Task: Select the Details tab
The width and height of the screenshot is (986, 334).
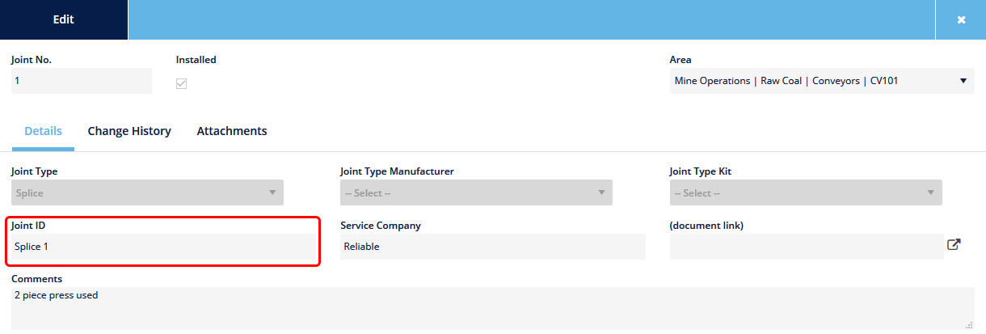Action: [x=43, y=131]
